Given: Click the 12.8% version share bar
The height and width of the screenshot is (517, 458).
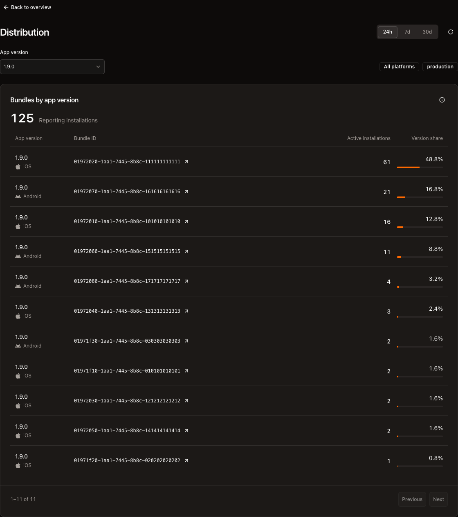Looking at the screenshot, I should coord(420,227).
